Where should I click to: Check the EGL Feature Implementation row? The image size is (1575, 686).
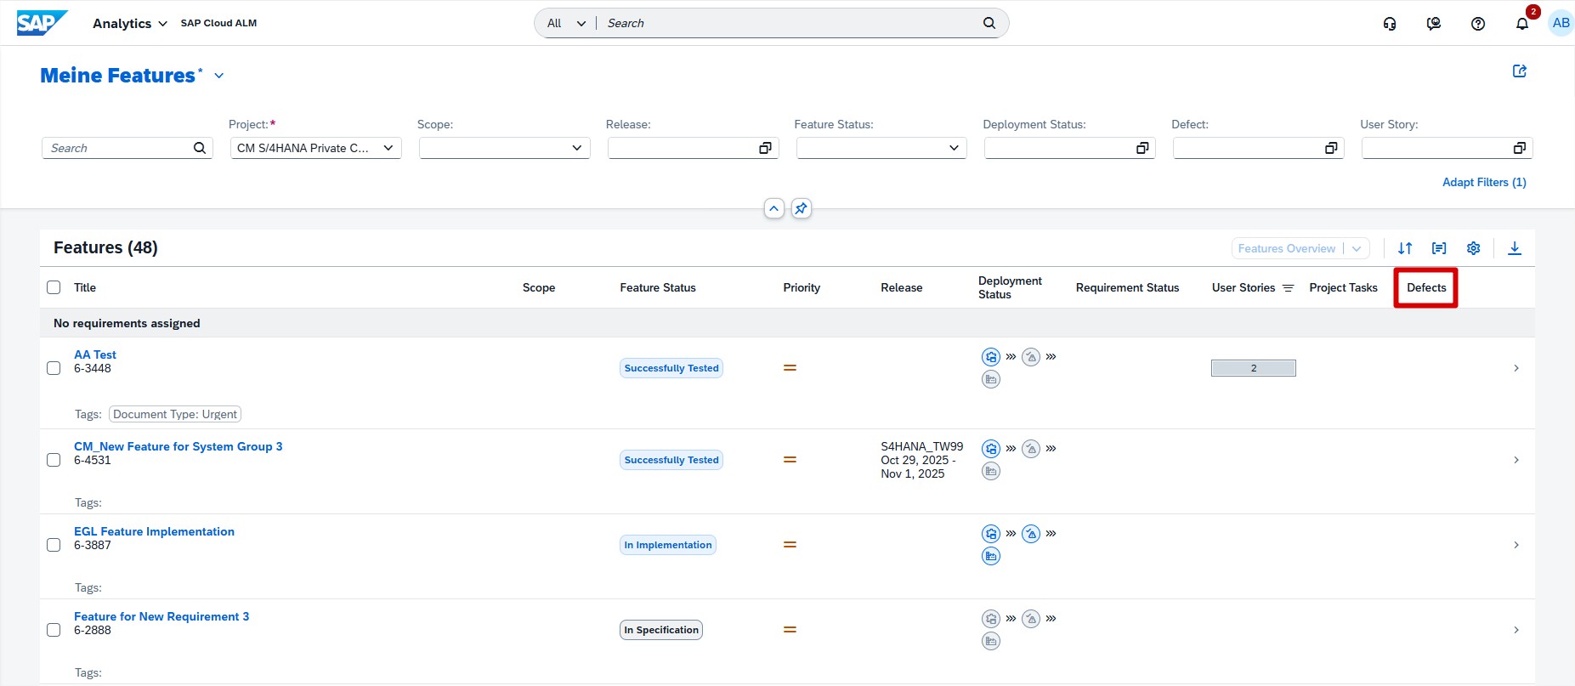[54, 545]
